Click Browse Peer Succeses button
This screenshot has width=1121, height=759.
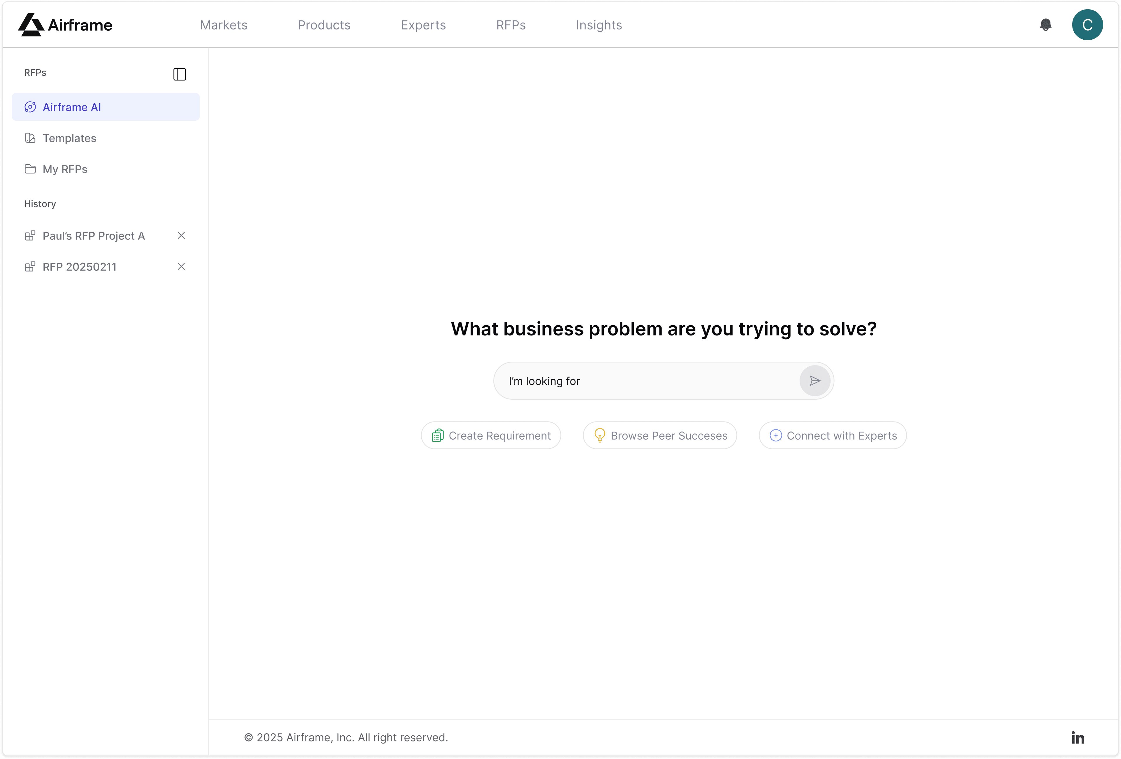tap(660, 436)
